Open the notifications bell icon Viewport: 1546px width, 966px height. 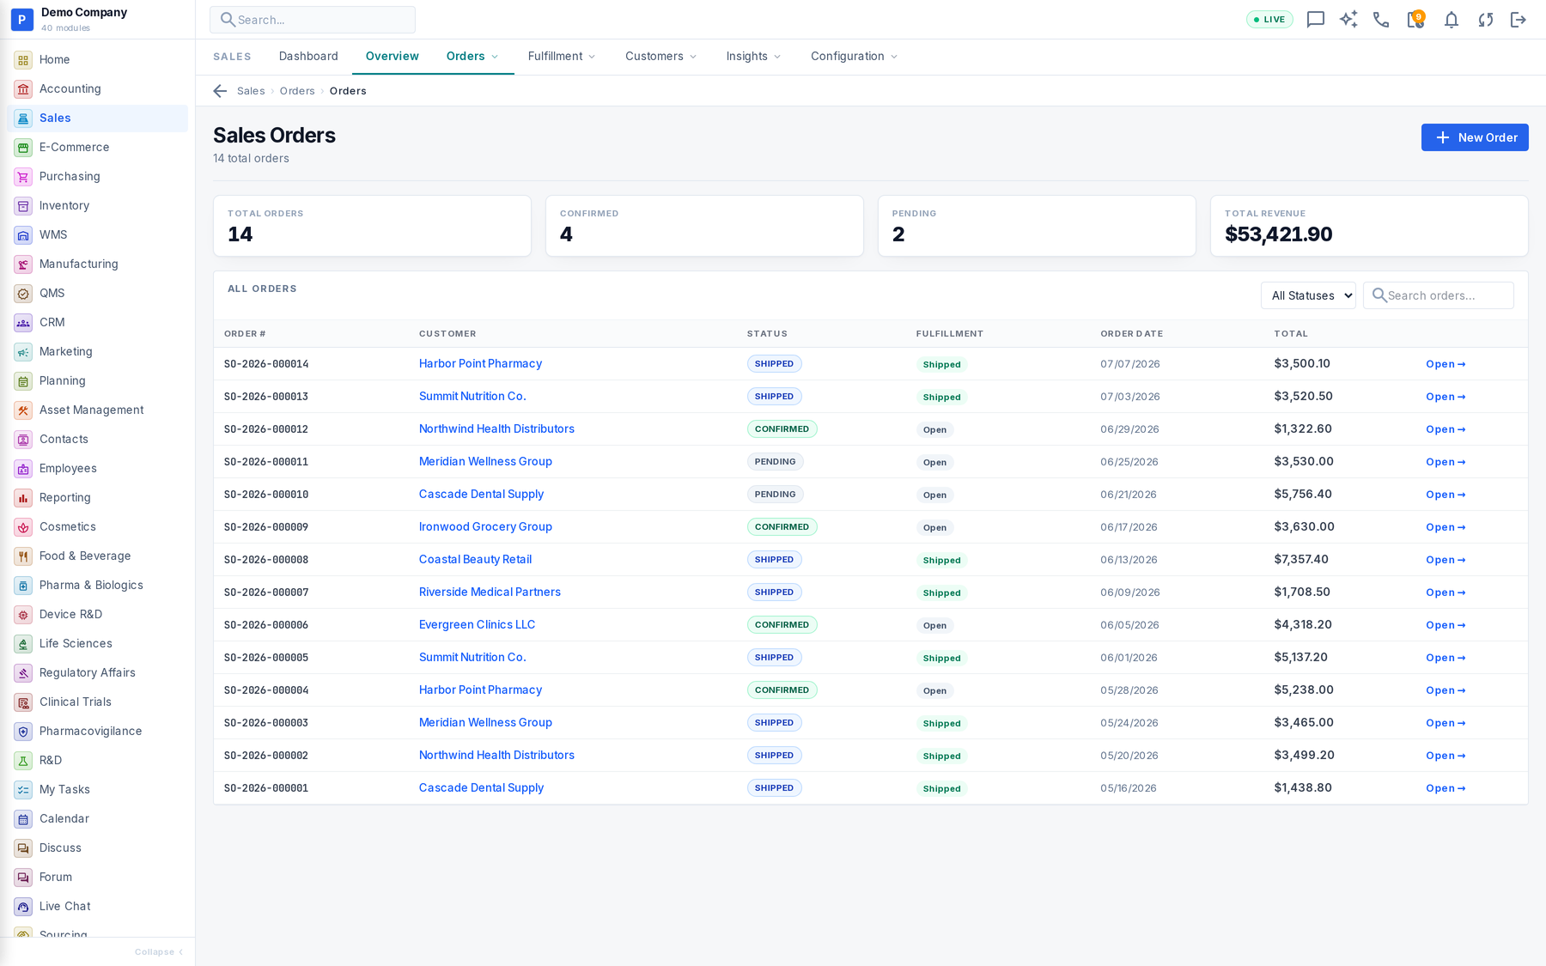click(1452, 20)
